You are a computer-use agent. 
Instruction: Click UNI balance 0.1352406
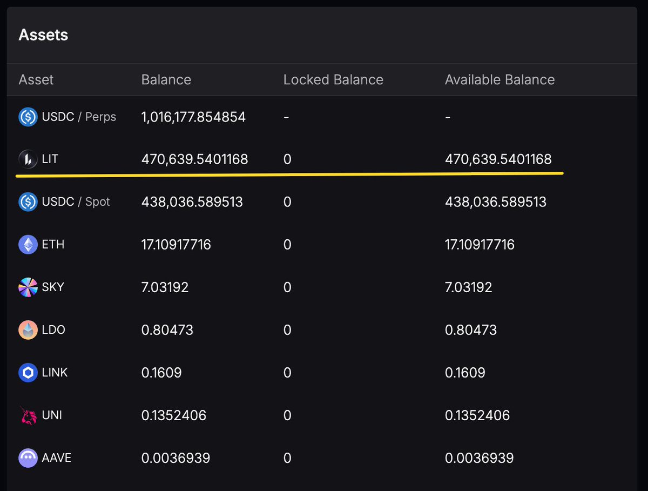(x=174, y=415)
